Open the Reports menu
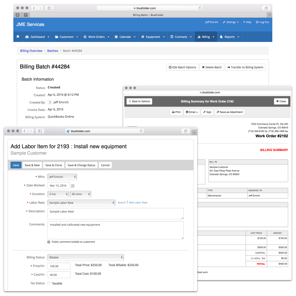Image resolution: width=296 pixels, height=296 pixels. tap(229, 37)
